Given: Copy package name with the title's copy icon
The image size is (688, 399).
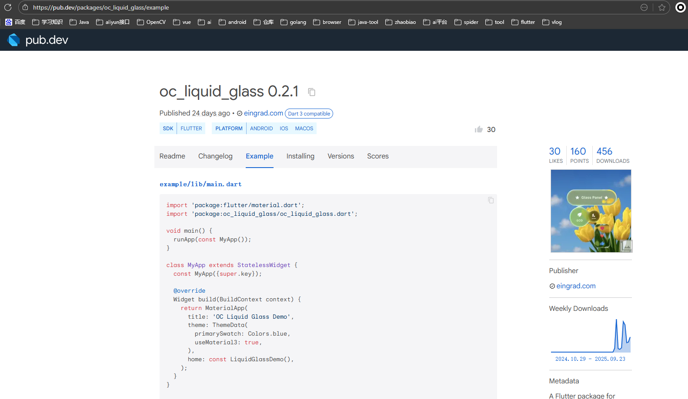Looking at the screenshot, I should click(311, 92).
